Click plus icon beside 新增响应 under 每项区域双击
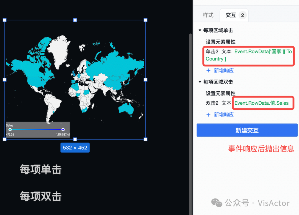The width and height of the screenshot is (299, 215). tap(208, 115)
